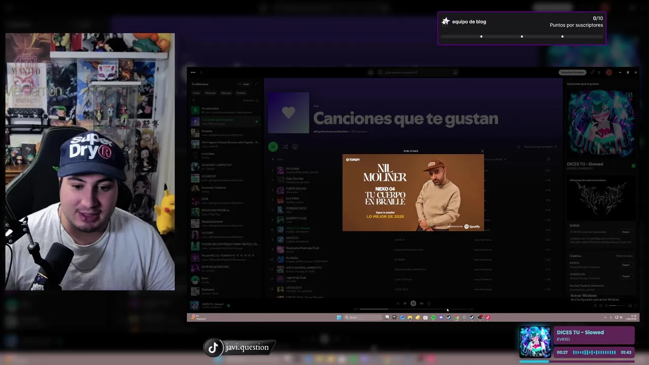Image resolution: width=649 pixels, height=365 pixels.
Task: Adjust the Spotify volume slider
Action: click(x=617, y=306)
